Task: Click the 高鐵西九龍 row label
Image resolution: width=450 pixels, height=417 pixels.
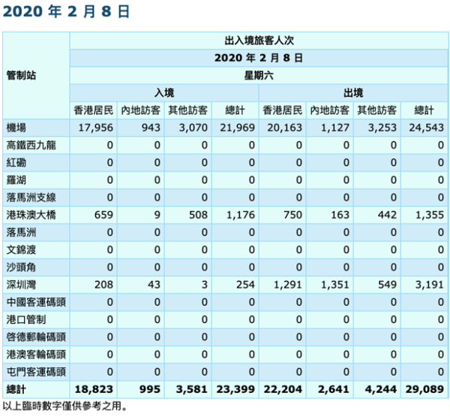Action: tap(25, 145)
